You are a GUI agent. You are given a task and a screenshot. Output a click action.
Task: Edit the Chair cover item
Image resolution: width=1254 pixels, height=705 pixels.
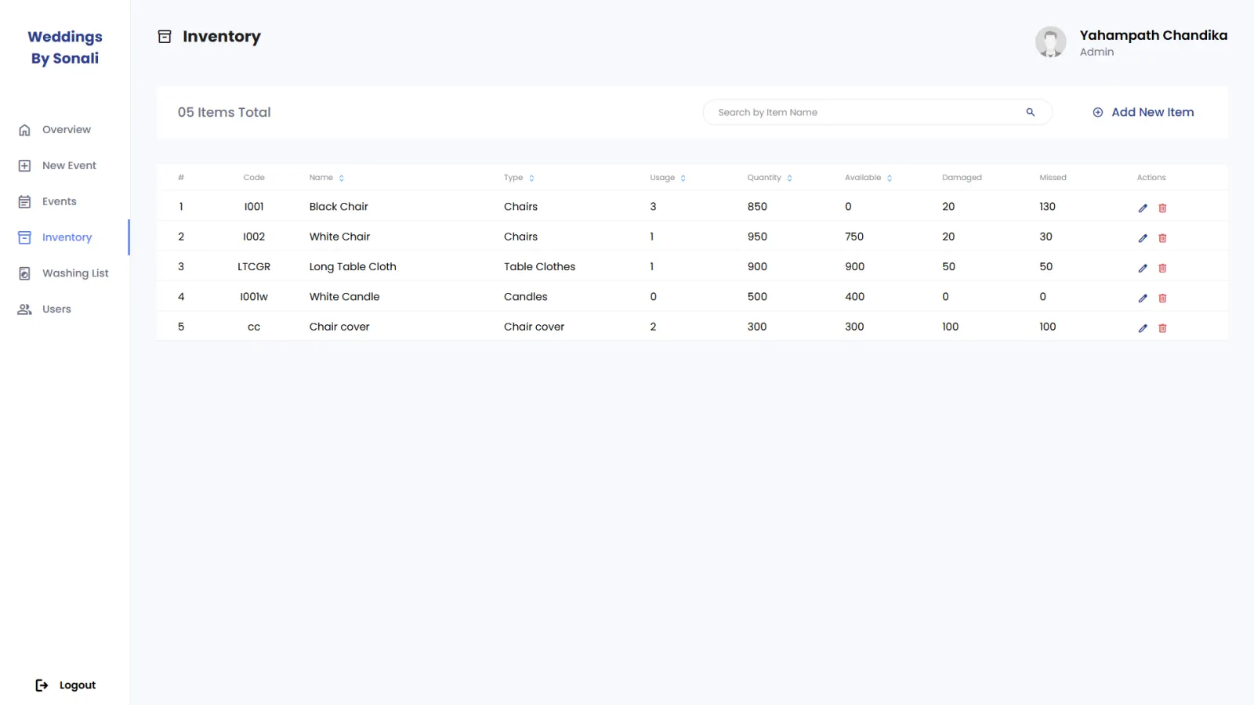coord(1143,328)
